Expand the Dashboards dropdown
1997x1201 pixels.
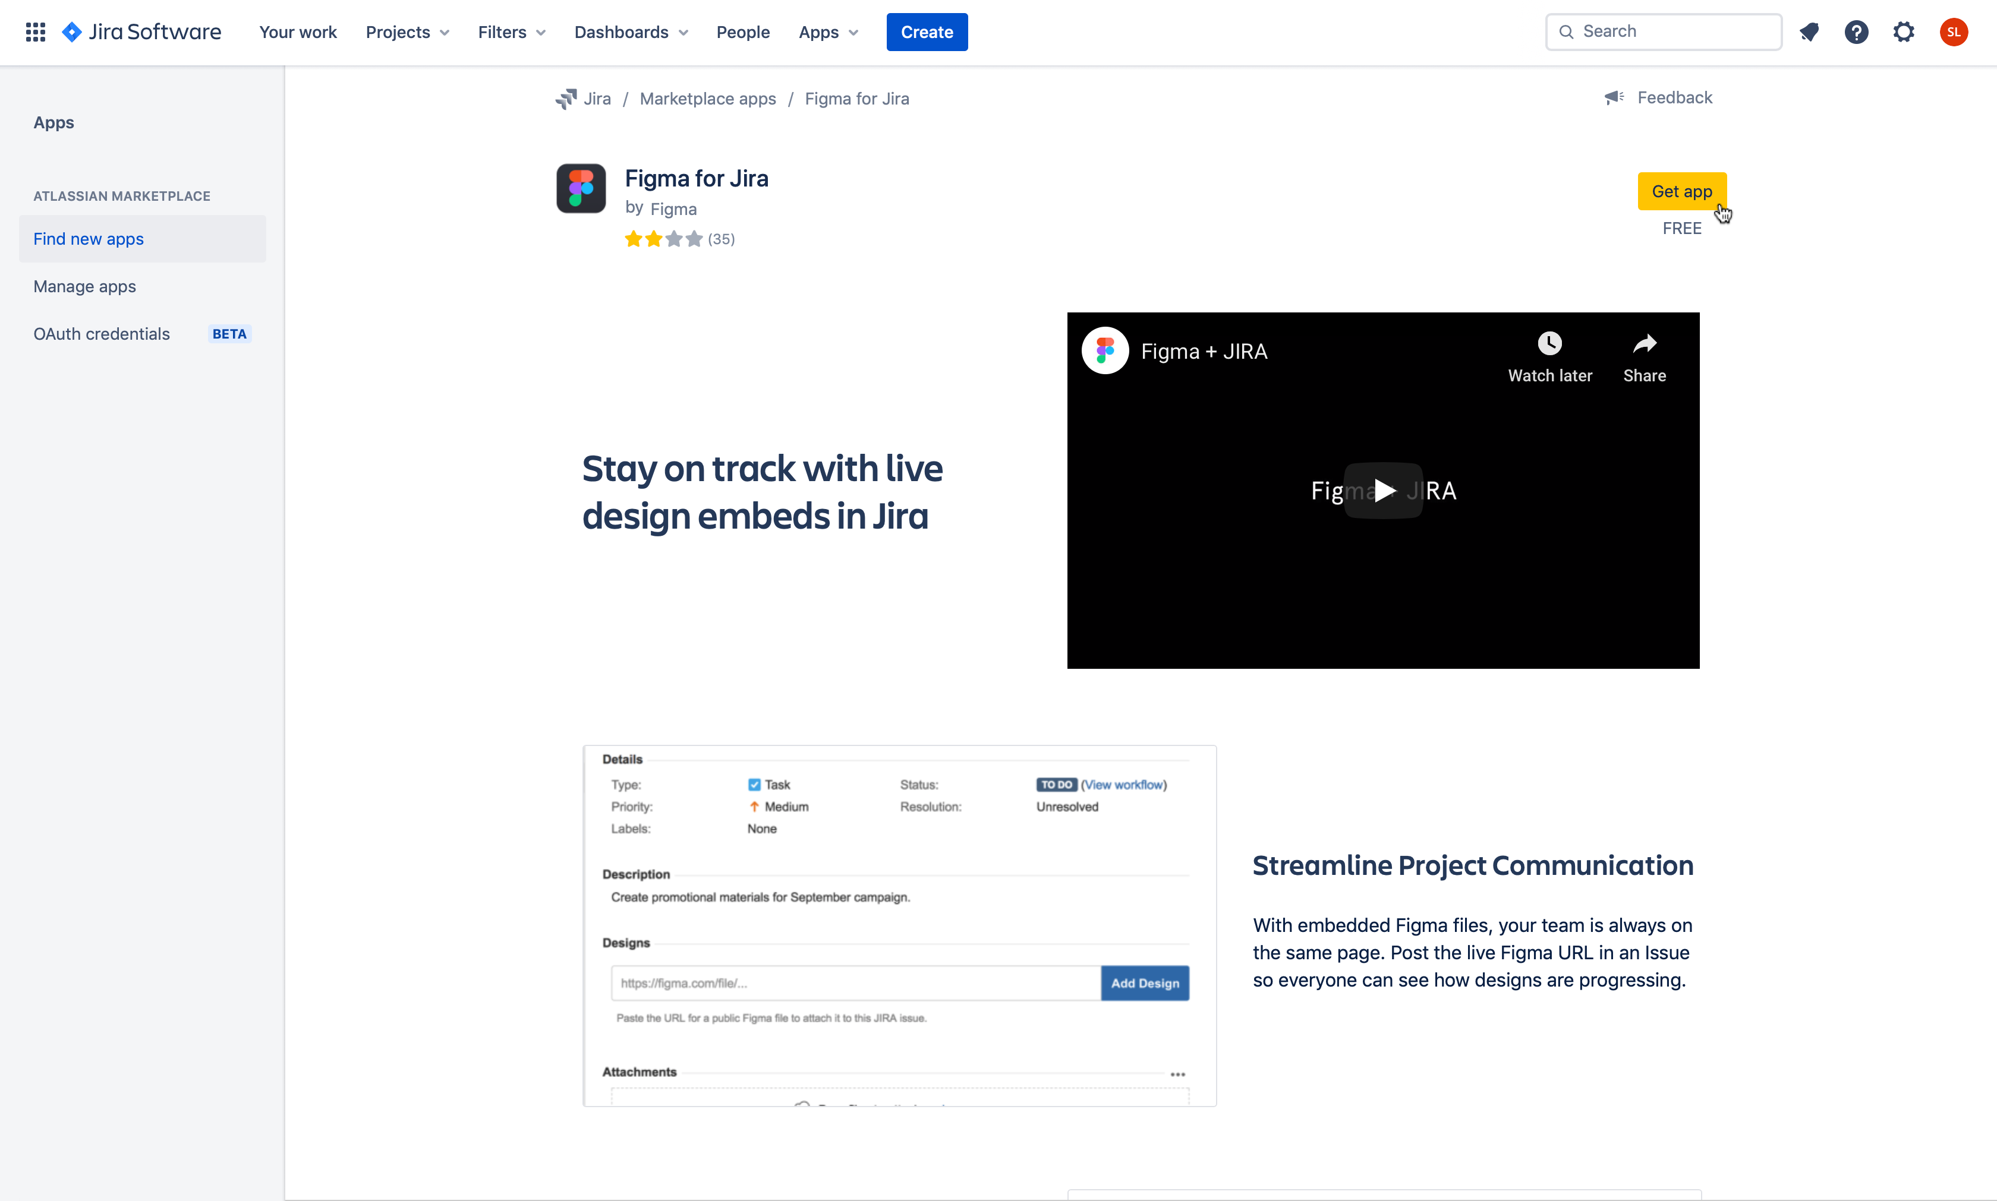[631, 31]
